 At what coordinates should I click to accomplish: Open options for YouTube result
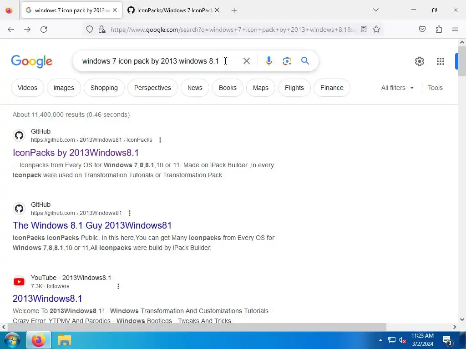pyautogui.click(x=118, y=286)
